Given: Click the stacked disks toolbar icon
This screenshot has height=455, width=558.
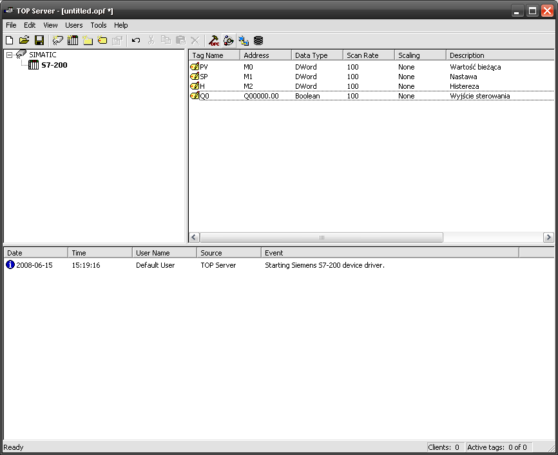Looking at the screenshot, I should pos(258,40).
